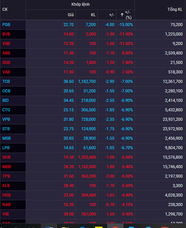Click the -15.00% change for PGB
This screenshot has width=186, height=228.
point(125,25)
